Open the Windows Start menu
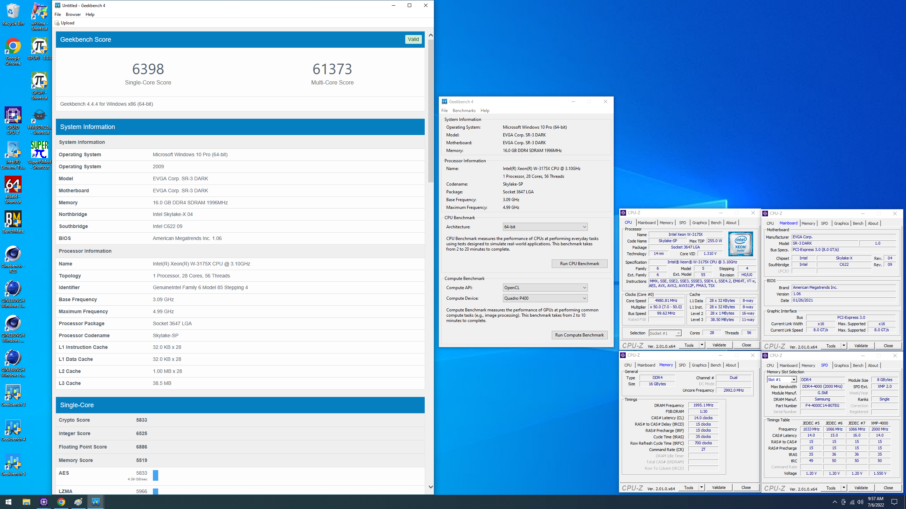The width and height of the screenshot is (906, 509). tap(8, 502)
